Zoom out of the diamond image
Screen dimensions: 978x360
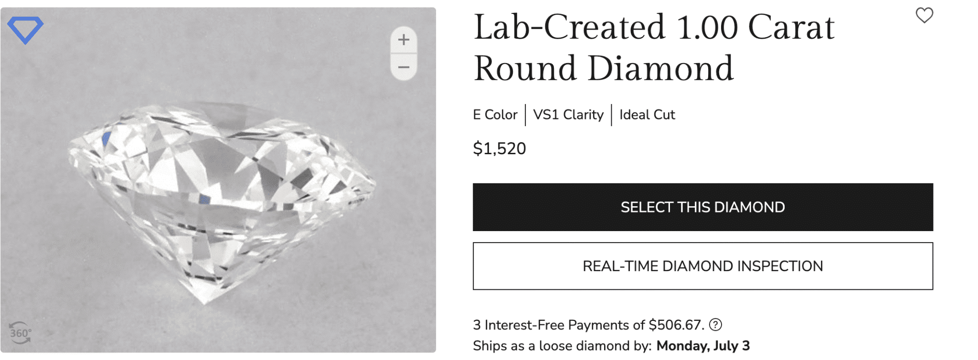pos(404,67)
